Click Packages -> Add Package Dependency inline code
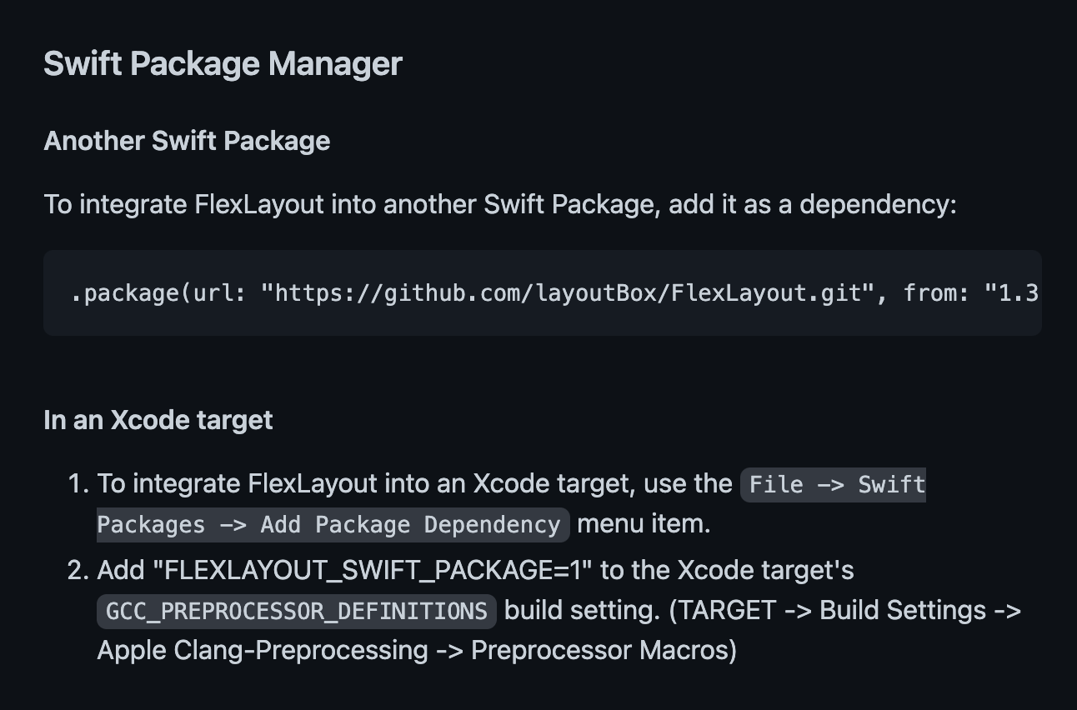The height and width of the screenshot is (710, 1077). [333, 525]
